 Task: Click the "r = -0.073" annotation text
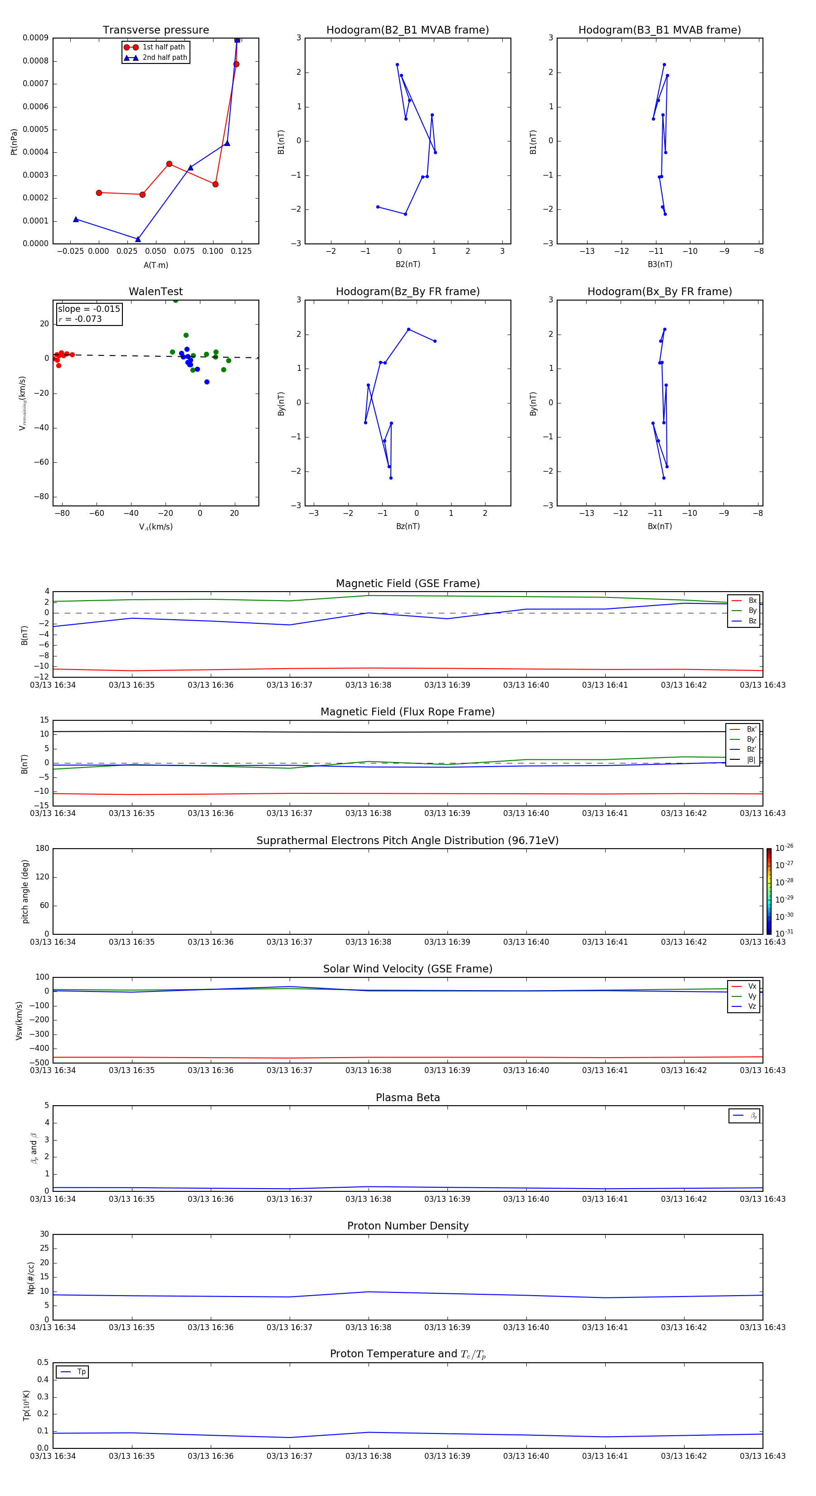pyautogui.click(x=80, y=319)
